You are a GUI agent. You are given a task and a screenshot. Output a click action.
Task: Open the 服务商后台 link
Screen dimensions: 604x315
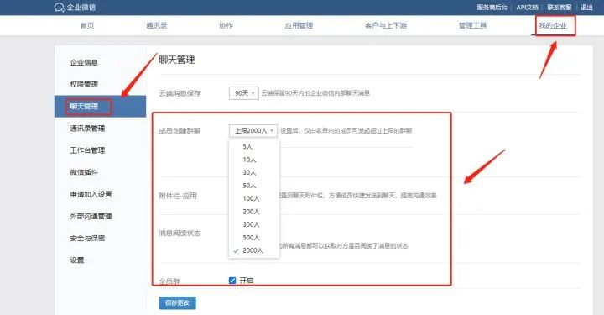492,8
